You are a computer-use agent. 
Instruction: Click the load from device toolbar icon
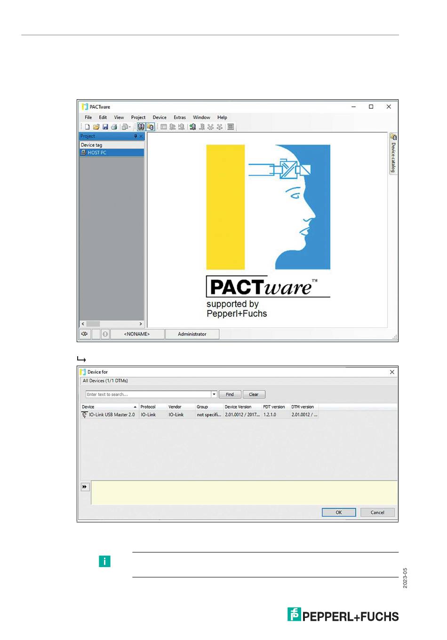[173, 127]
